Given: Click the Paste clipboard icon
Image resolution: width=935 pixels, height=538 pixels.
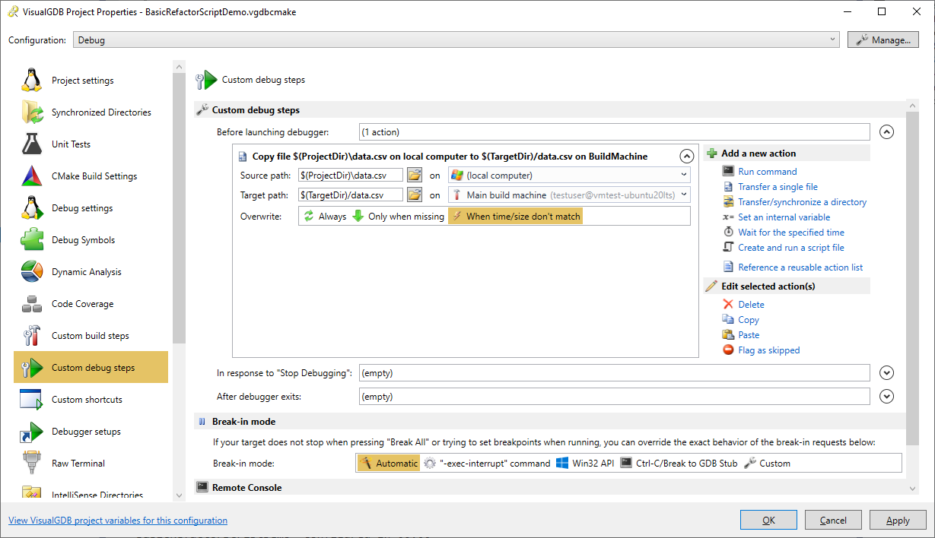Looking at the screenshot, I should pyautogui.click(x=728, y=334).
